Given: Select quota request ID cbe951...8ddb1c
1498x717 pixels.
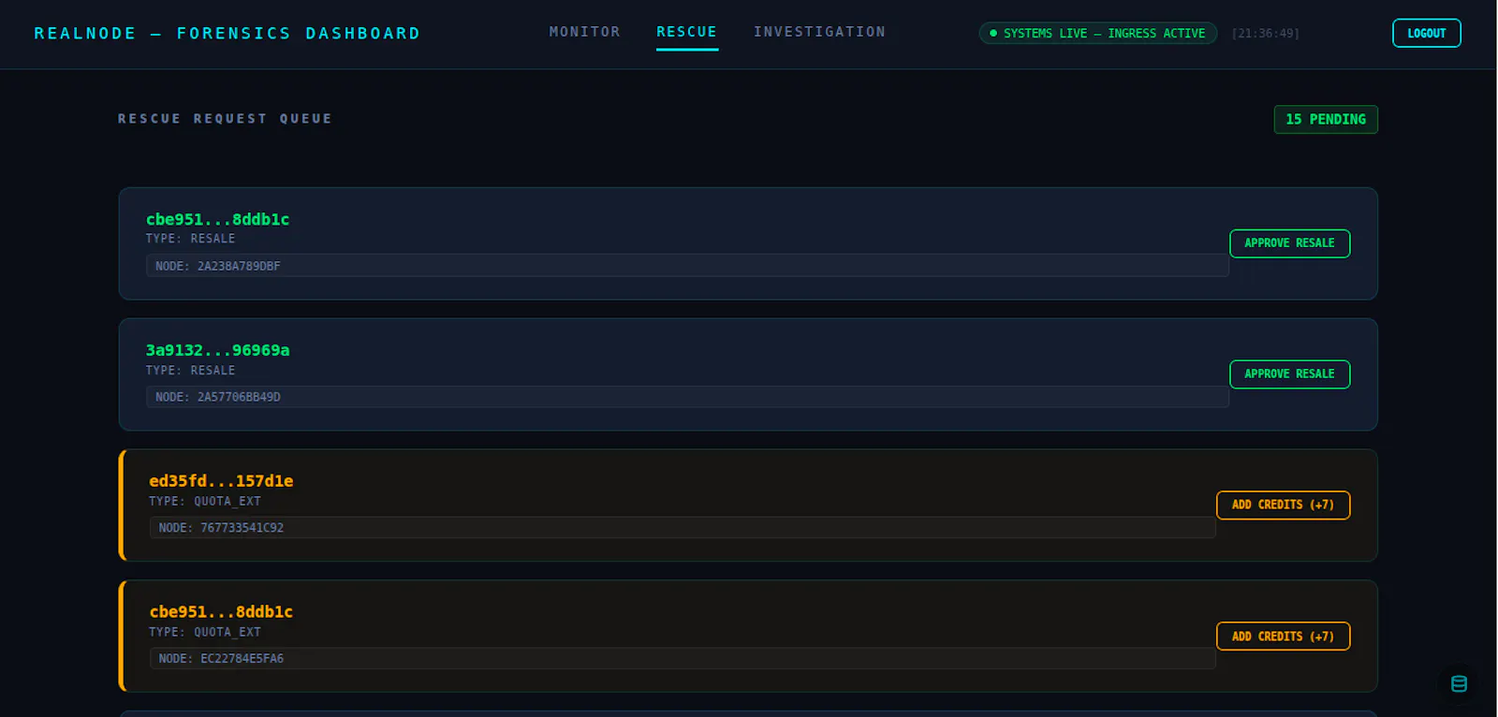Looking at the screenshot, I should tap(221, 612).
